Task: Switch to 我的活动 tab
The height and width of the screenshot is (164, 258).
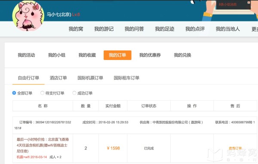Action: click(26, 55)
